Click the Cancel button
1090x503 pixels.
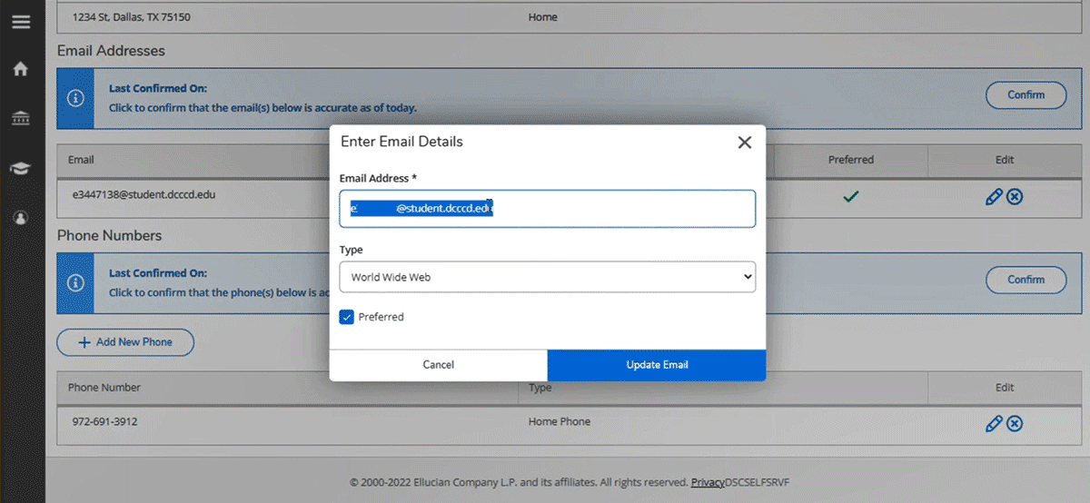click(x=439, y=365)
